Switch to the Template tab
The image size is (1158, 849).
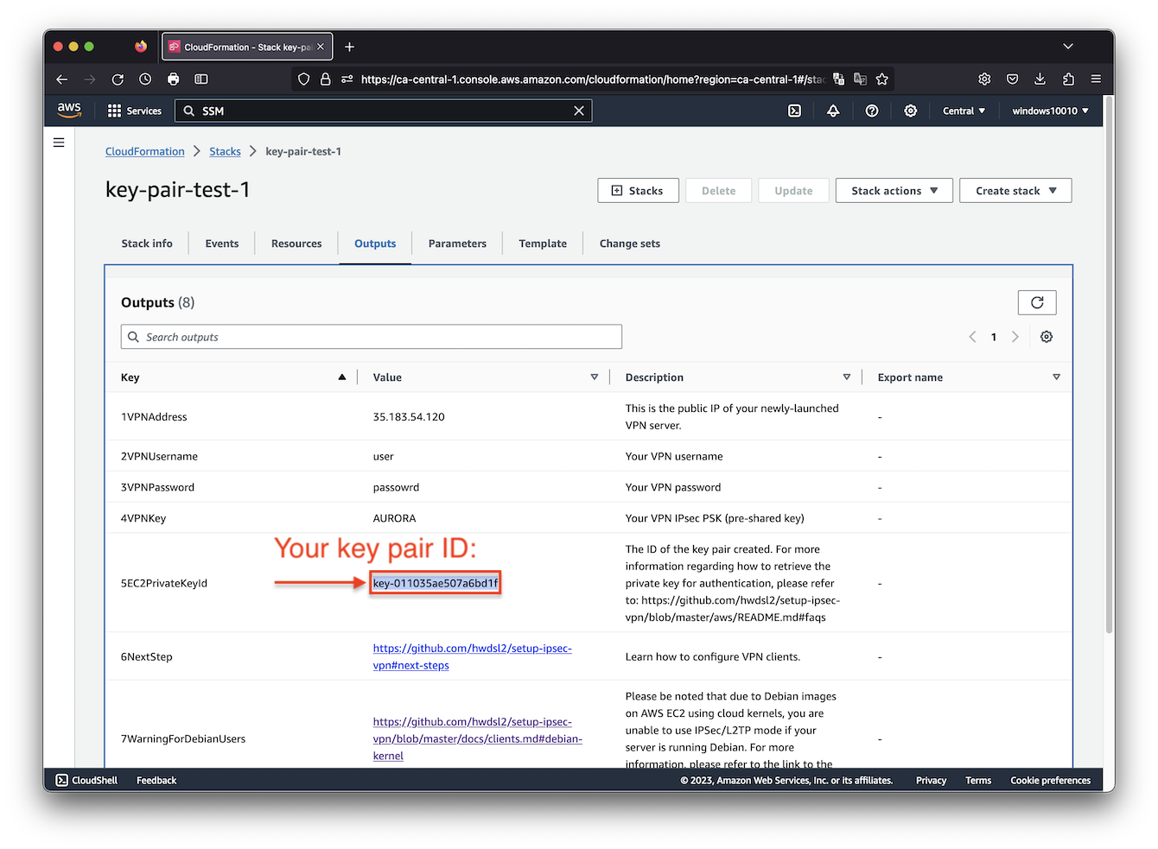[543, 244]
